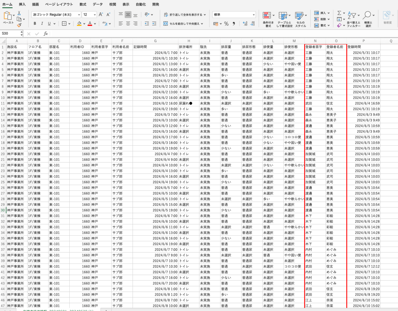Click セルを結合して中央揃え merge button

coord(182,24)
